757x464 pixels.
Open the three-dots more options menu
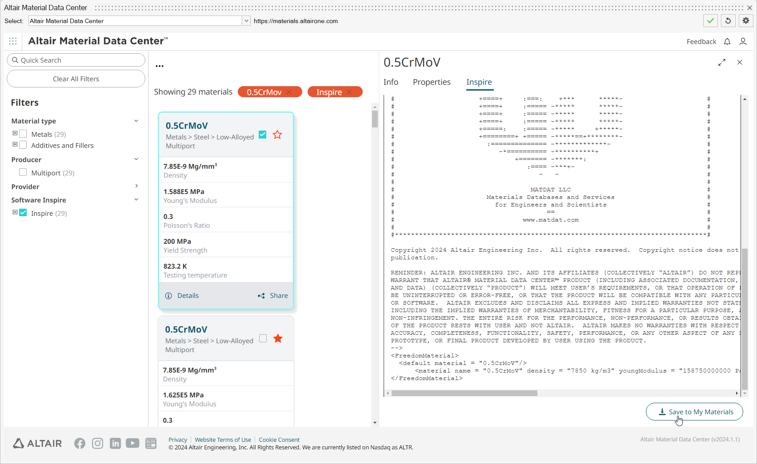160,66
